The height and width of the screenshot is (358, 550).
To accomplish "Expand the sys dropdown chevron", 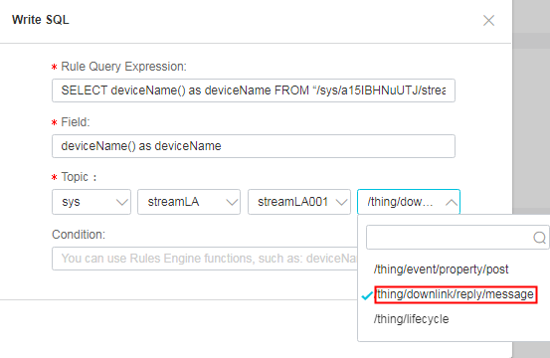I will click(x=121, y=202).
